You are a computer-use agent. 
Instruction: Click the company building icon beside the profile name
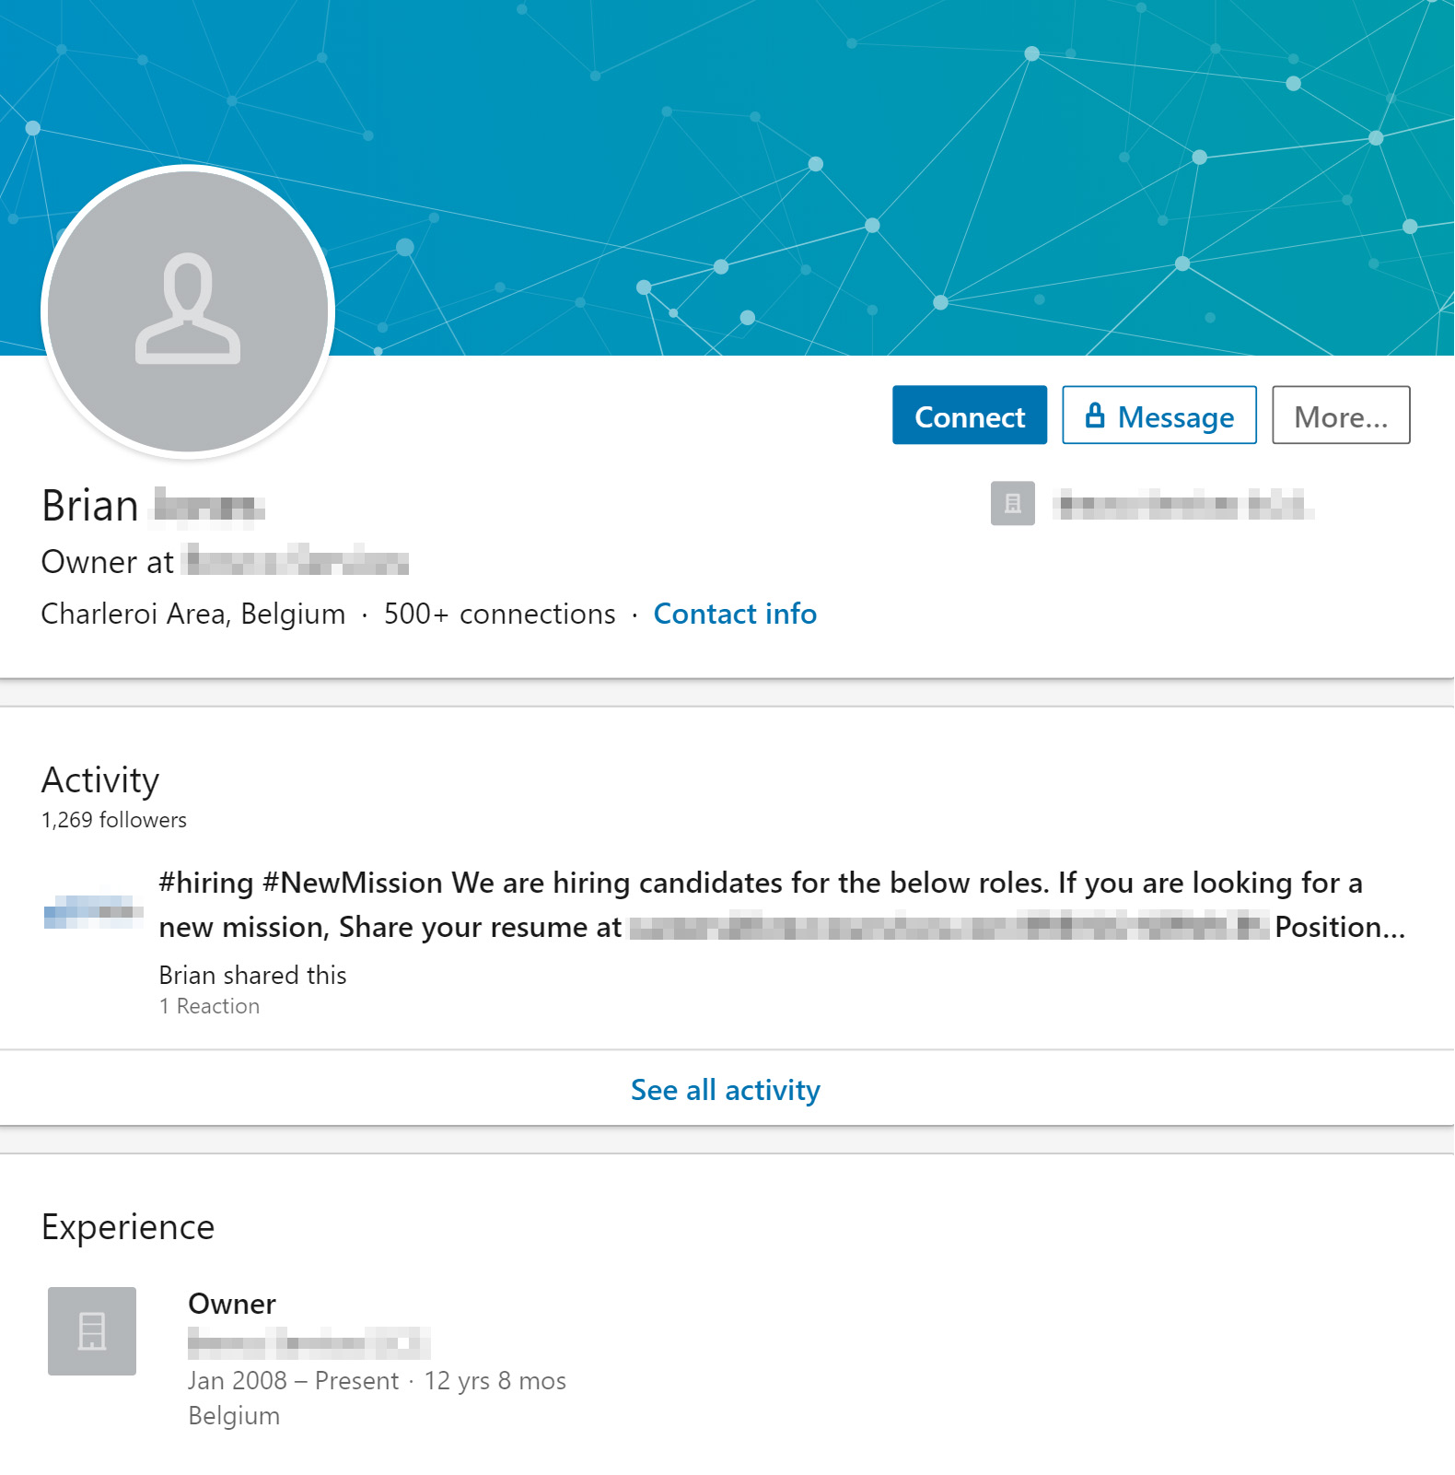(x=1013, y=503)
